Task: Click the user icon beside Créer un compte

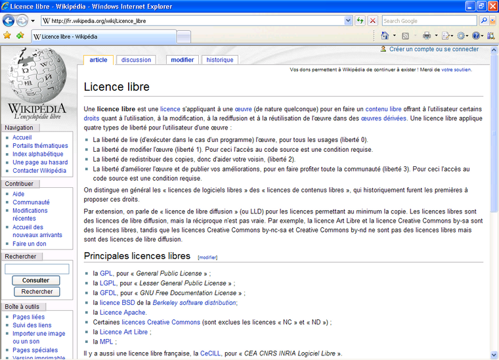Action: 383,49
